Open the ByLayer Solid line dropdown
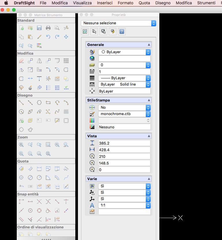This screenshot has height=240, width=222. click(124, 84)
